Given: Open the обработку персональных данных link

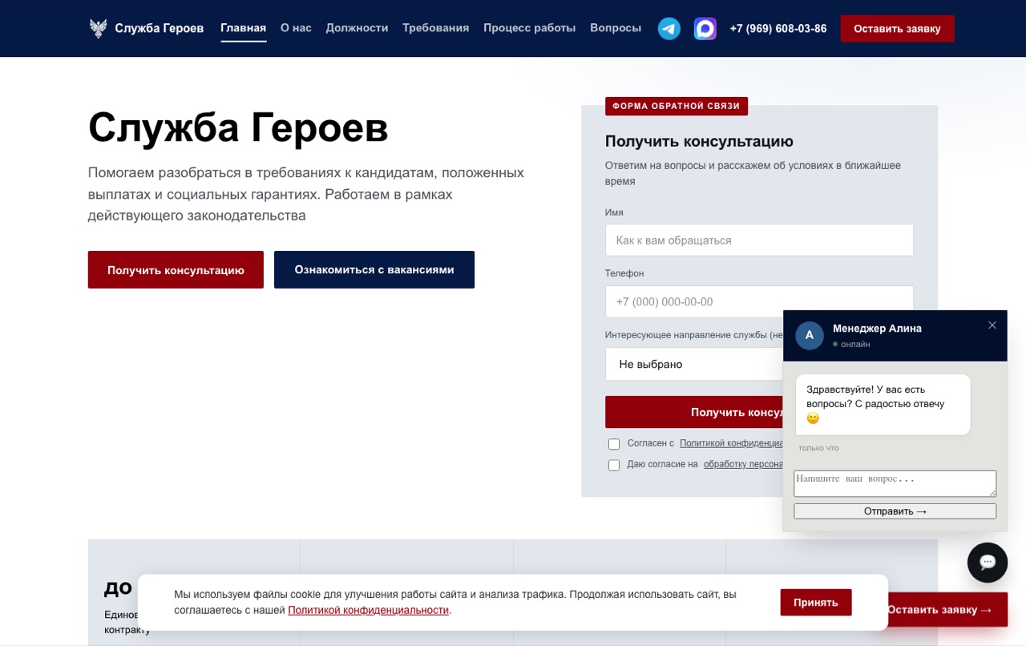Looking at the screenshot, I should [743, 464].
